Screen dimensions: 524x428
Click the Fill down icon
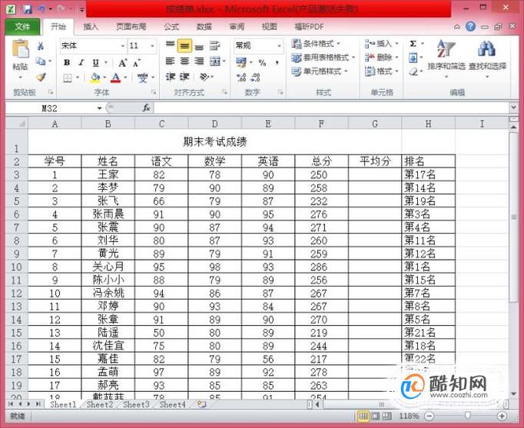point(413,58)
